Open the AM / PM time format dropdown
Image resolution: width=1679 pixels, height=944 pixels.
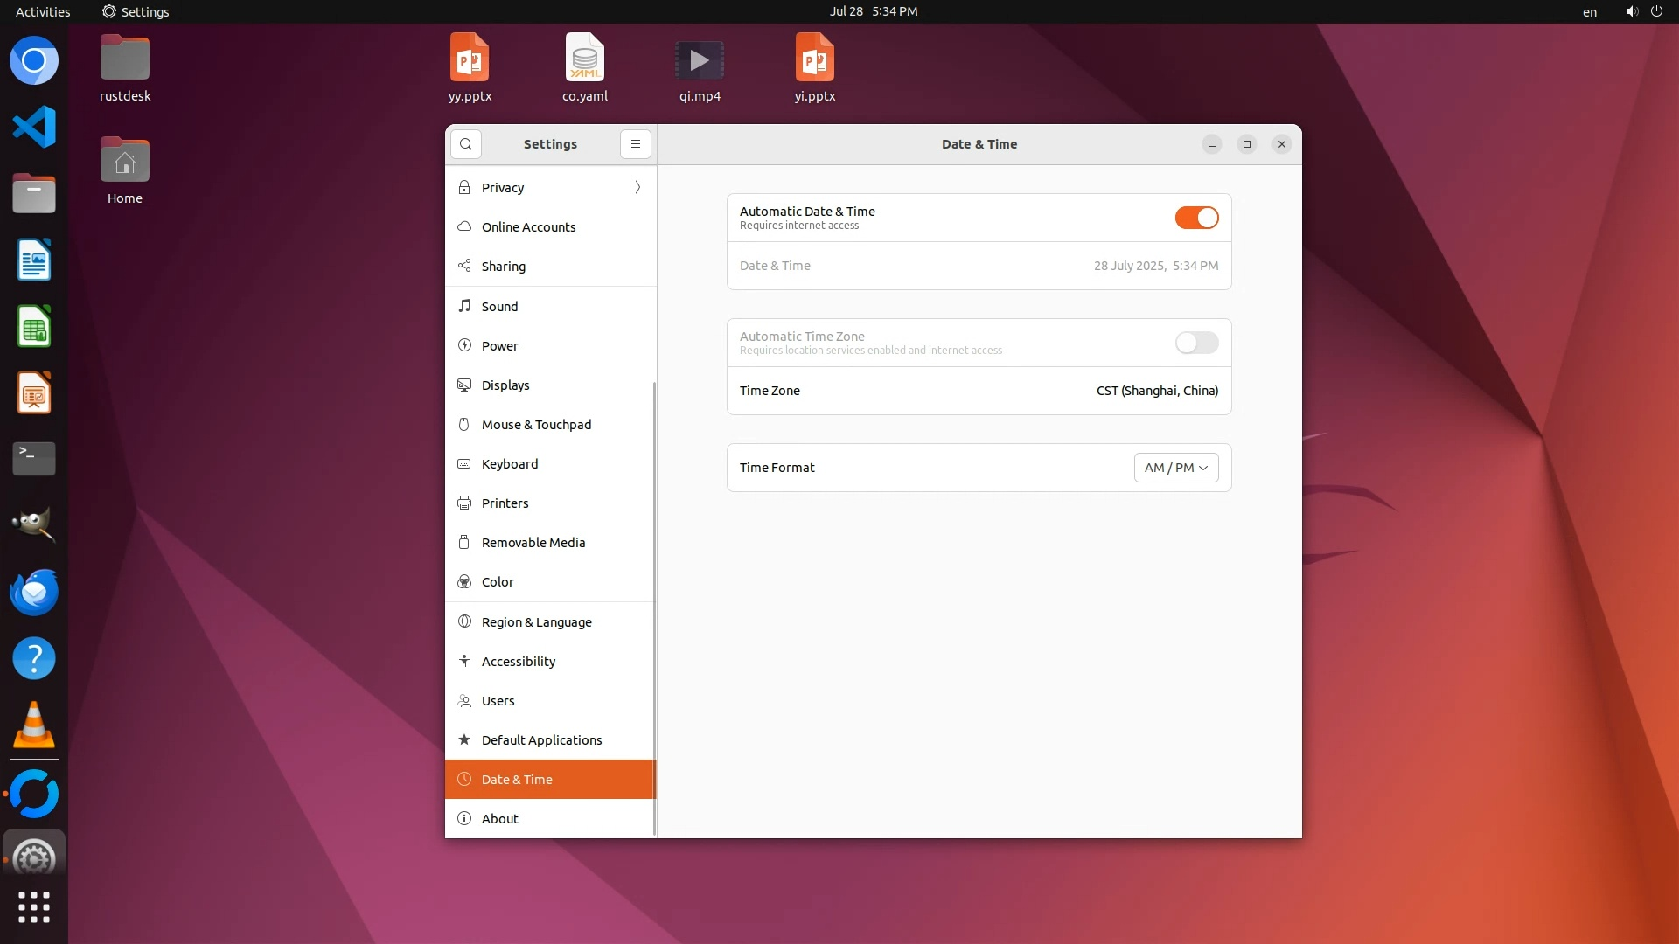click(x=1175, y=468)
